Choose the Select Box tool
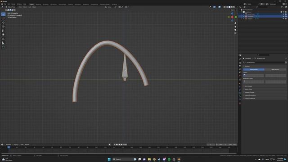This screenshot has height=162, width=288. (x=3, y=14)
